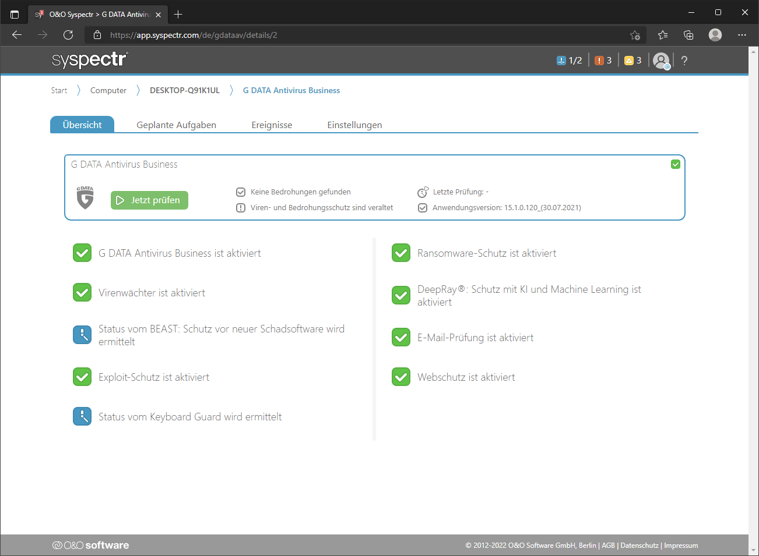The height and width of the screenshot is (556, 759).
Task: Open the browser profile menu
Action: tap(715, 35)
